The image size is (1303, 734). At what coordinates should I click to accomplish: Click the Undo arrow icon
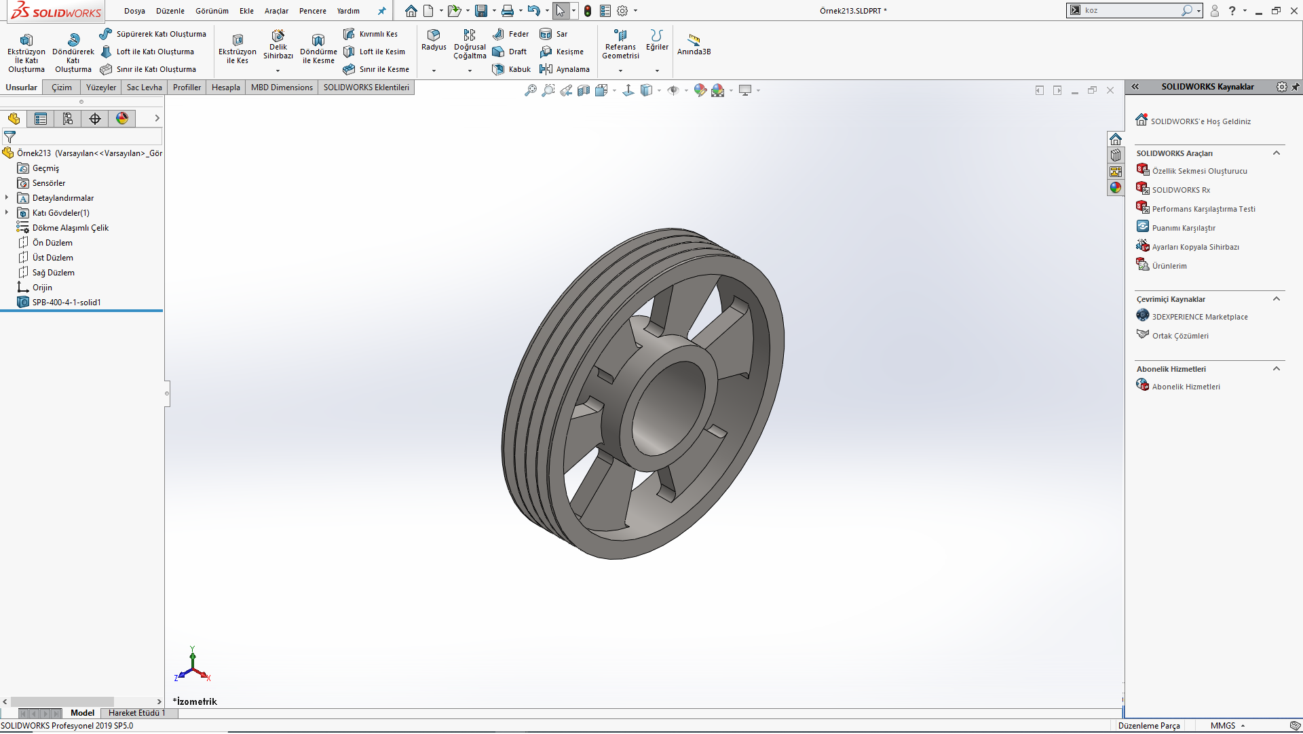pos(534,11)
